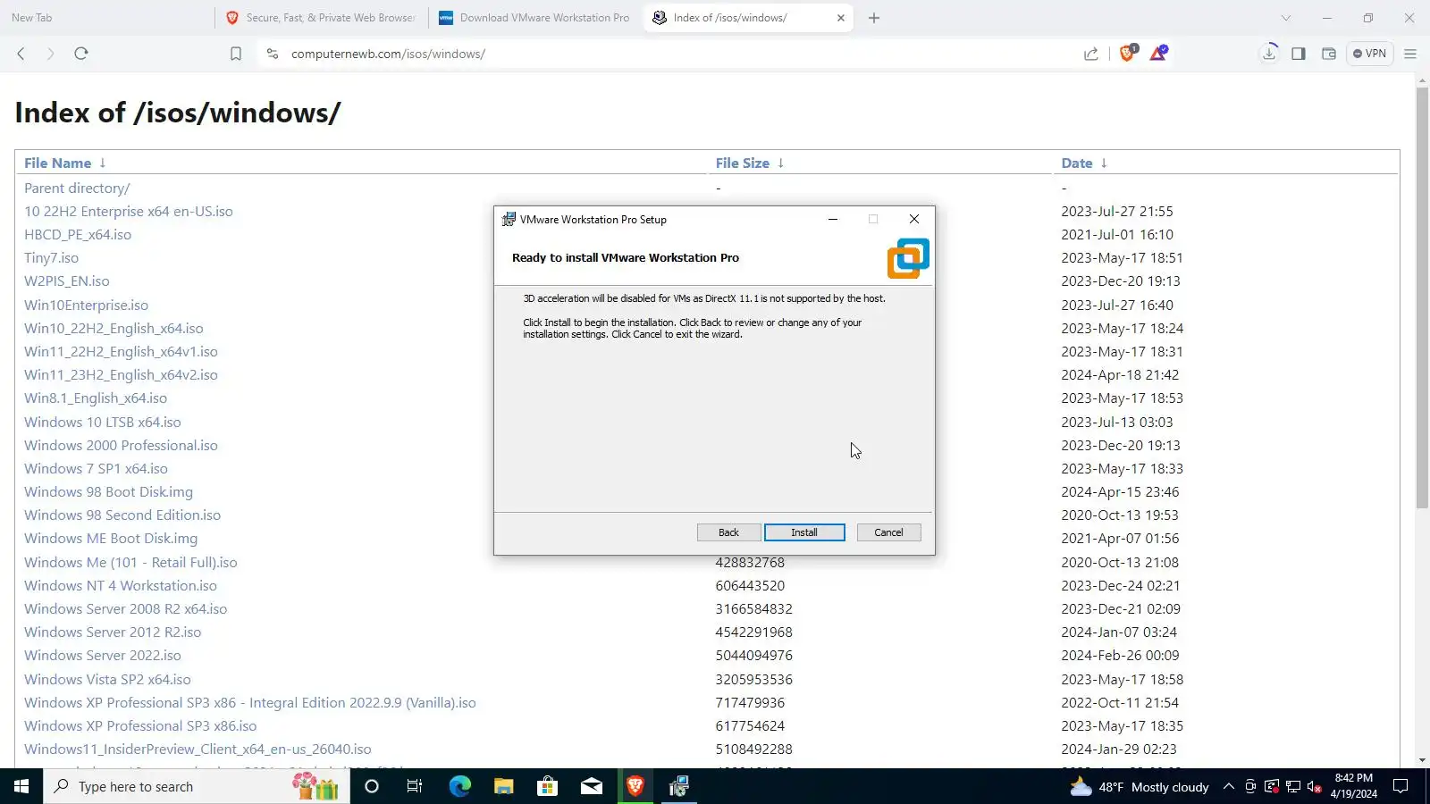Screen dimensions: 1430x804
Task: Download Windows NT 4 Workstation.iso
Action: (121, 586)
